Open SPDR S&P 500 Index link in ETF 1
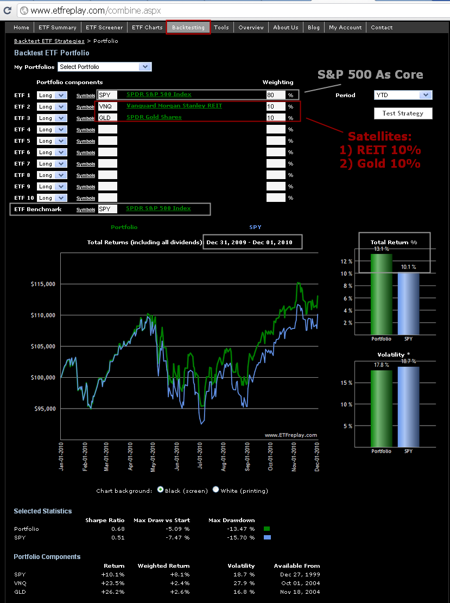The width and height of the screenshot is (450, 603). click(159, 94)
